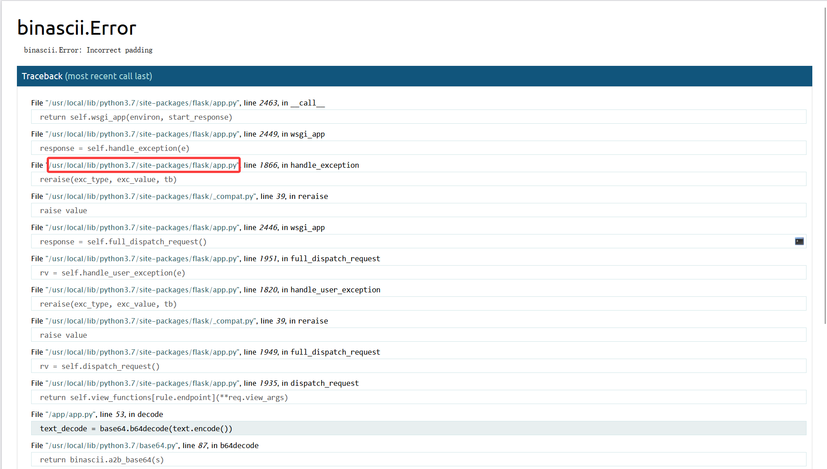Expand the 'return binascii.a2b_base64(s)' code line
The image size is (827, 469).
click(101, 460)
